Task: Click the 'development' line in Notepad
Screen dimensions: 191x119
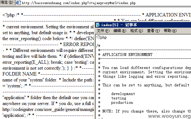Action: [x=123, y=94]
